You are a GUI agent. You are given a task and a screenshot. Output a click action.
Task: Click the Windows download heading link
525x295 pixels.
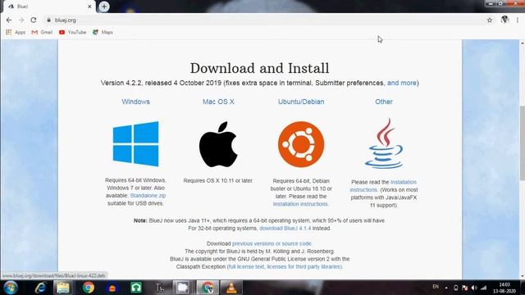coord(135,102)
